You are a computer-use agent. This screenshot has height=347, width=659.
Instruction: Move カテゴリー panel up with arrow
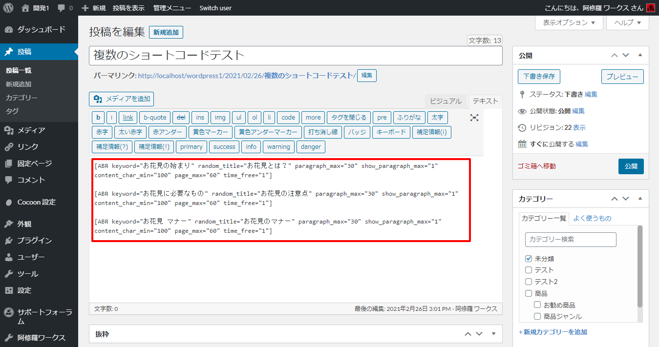(x=615, y=199)
